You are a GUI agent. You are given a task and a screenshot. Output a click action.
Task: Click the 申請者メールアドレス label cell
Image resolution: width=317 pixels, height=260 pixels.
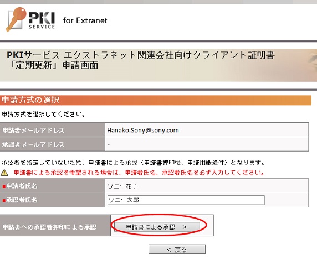pyautogui.click(x=52, y=130)
